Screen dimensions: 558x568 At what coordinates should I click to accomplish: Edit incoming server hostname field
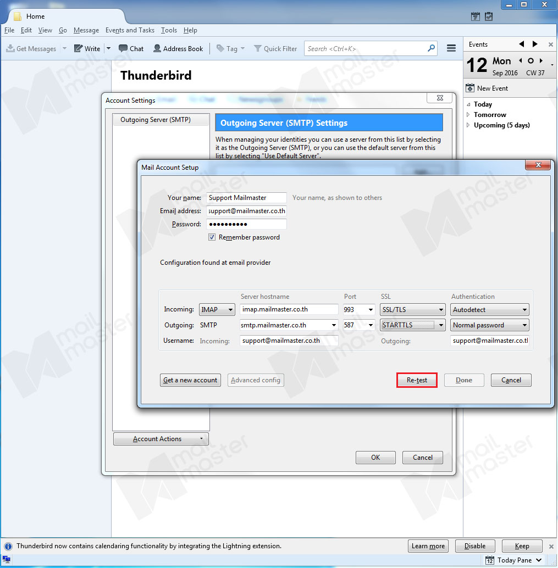point(289,309)
